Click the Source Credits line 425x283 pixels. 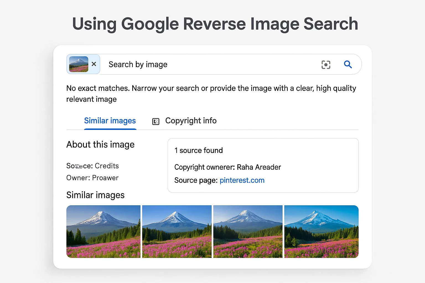(92, 166)
